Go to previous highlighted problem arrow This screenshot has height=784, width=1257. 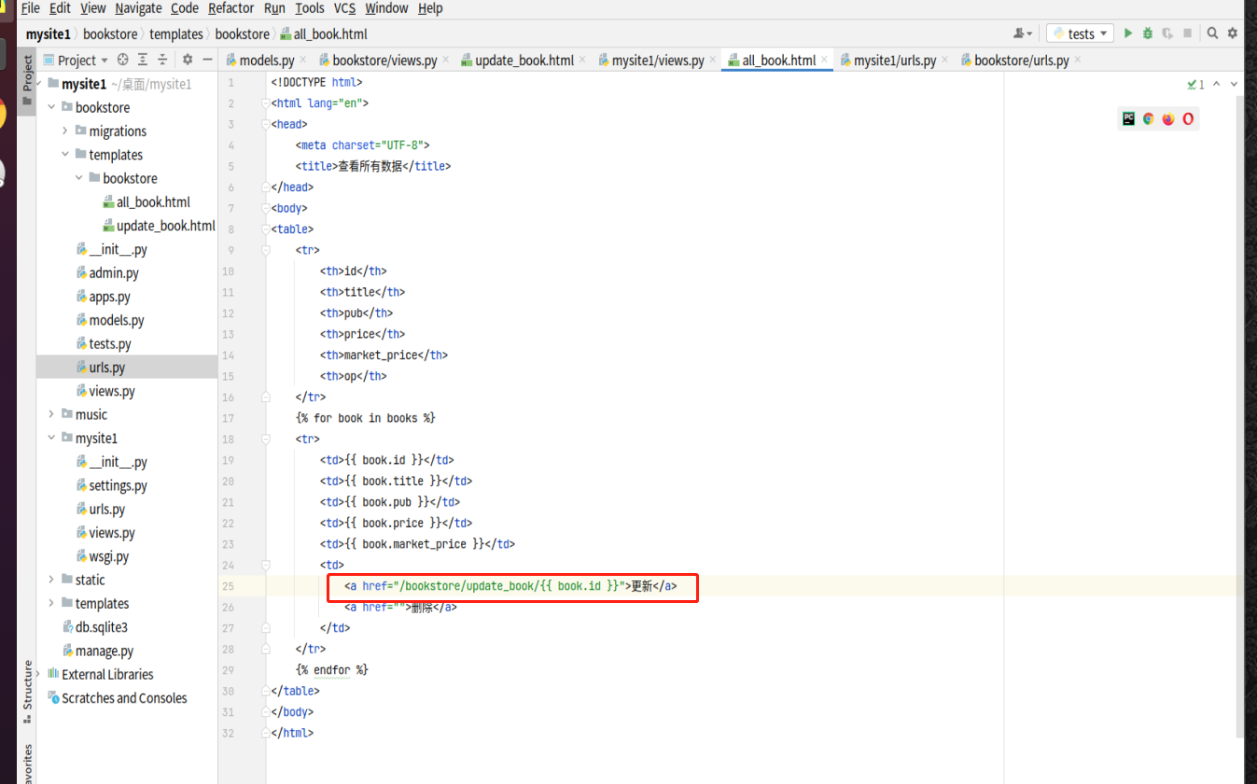(1218, 84)
